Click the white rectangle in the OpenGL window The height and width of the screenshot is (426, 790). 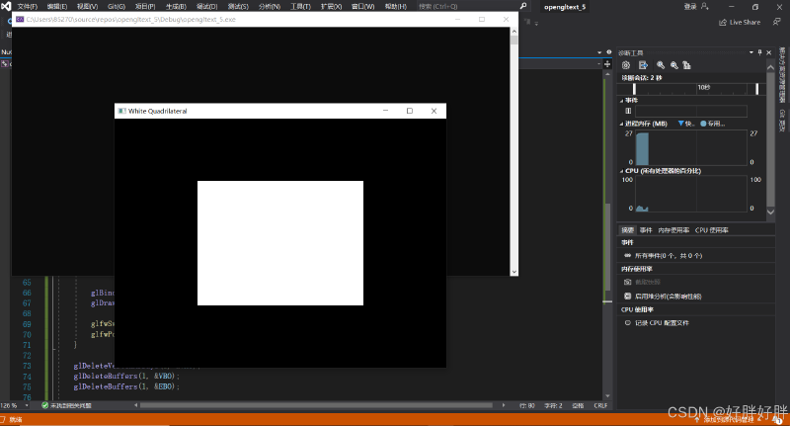pyautogui.click(x=280, y=243)
